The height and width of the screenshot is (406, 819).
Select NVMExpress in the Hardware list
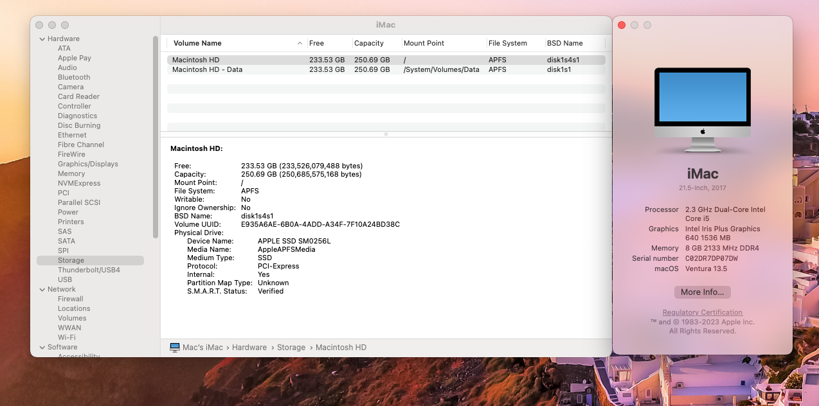tap(79, 184)
